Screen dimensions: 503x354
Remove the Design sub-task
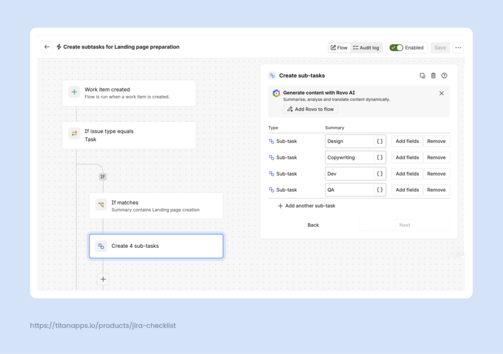point(436,141)
